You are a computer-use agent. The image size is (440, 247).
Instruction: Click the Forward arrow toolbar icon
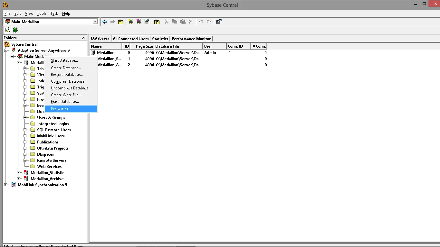pos(112,22)
